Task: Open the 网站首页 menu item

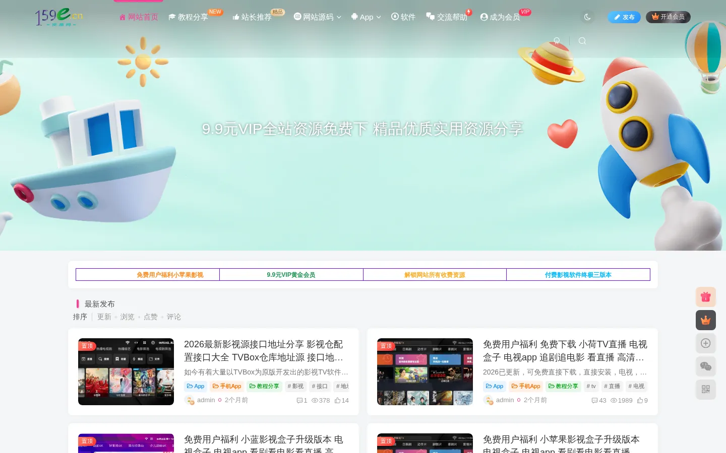Action: (139, 17)
